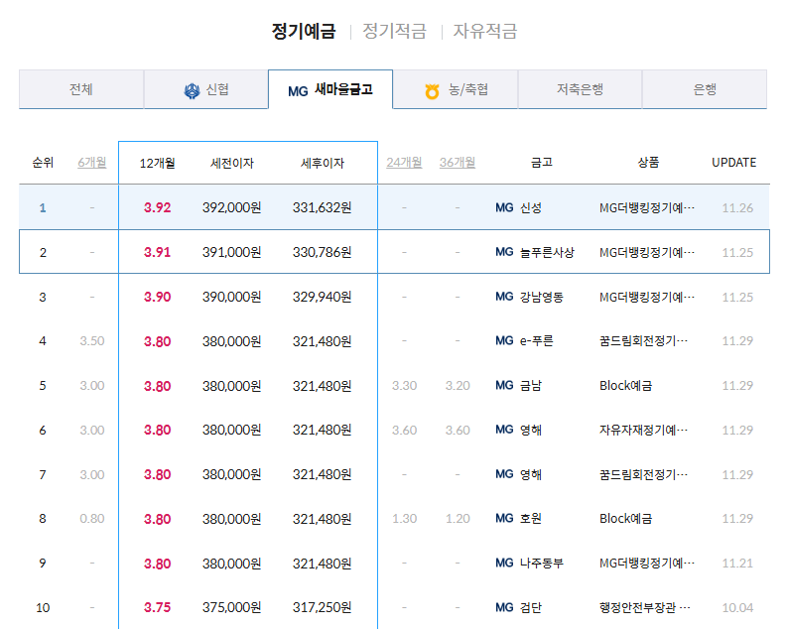The height and width of the screenshot is (629, 788).
Task: Click update date 10.04 for 검단
Action: click(x=737, y=608)
